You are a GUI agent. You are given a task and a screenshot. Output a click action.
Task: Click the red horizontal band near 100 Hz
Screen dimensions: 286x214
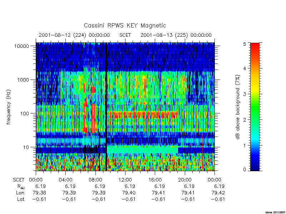(x=142, y=115)
